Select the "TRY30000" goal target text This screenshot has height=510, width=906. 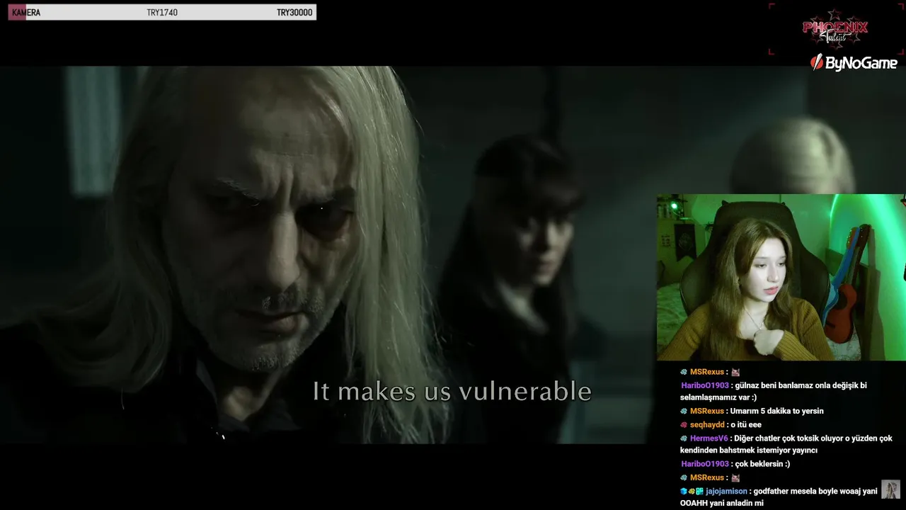pos(294,13)
